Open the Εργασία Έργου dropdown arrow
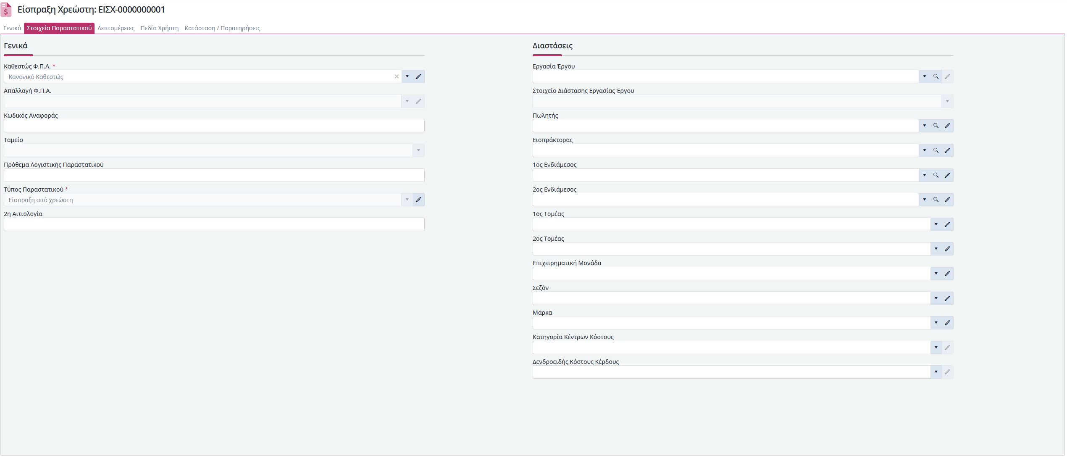This screenshot has width=1067, height=458. 925,76
